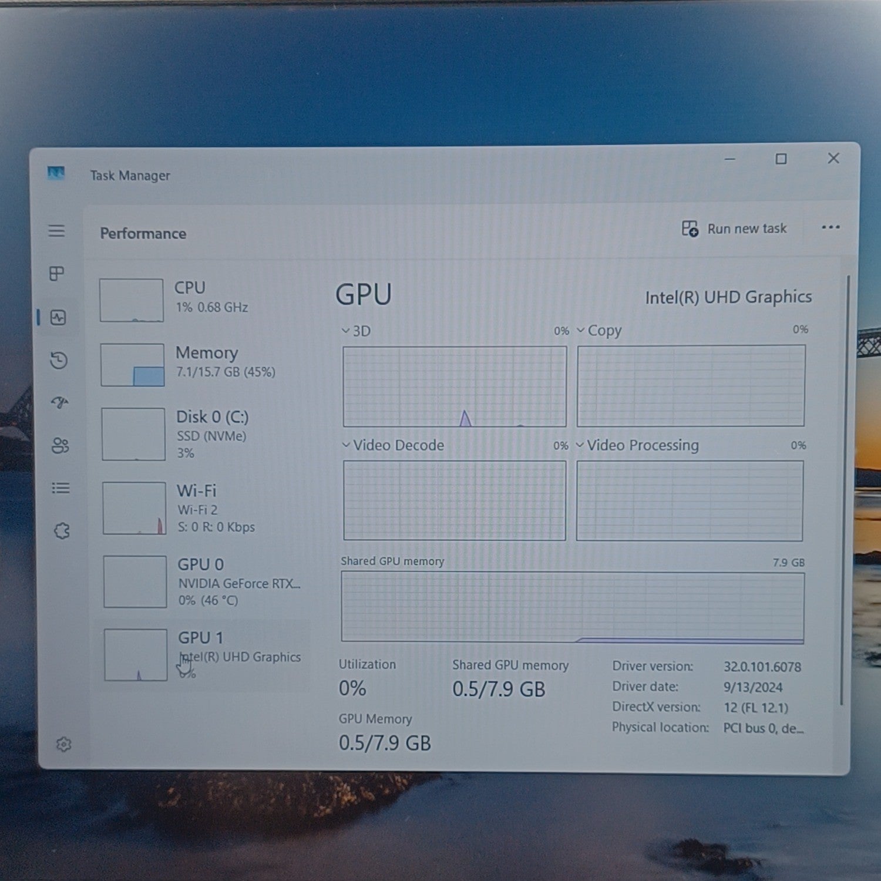Click Run new task
881x881 pixels.
(x=734, y=228)
